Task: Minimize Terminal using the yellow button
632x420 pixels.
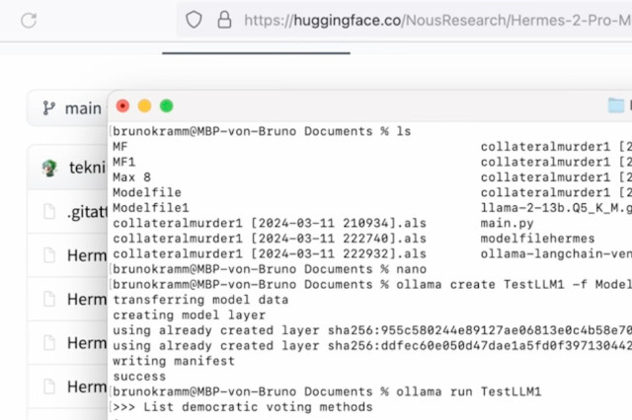Action: coord(144,105)
